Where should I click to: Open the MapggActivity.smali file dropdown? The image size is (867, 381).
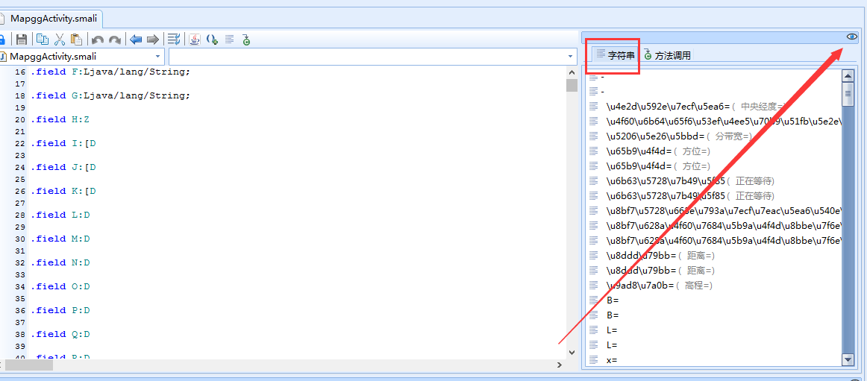[x=157, y=57]
